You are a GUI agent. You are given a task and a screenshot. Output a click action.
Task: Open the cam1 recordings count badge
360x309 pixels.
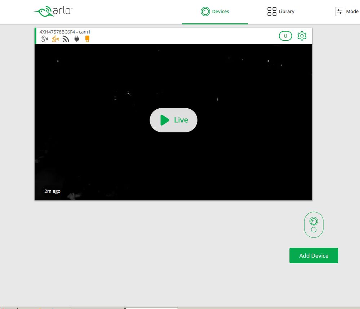pyautogui.click(x=285, y=36)
